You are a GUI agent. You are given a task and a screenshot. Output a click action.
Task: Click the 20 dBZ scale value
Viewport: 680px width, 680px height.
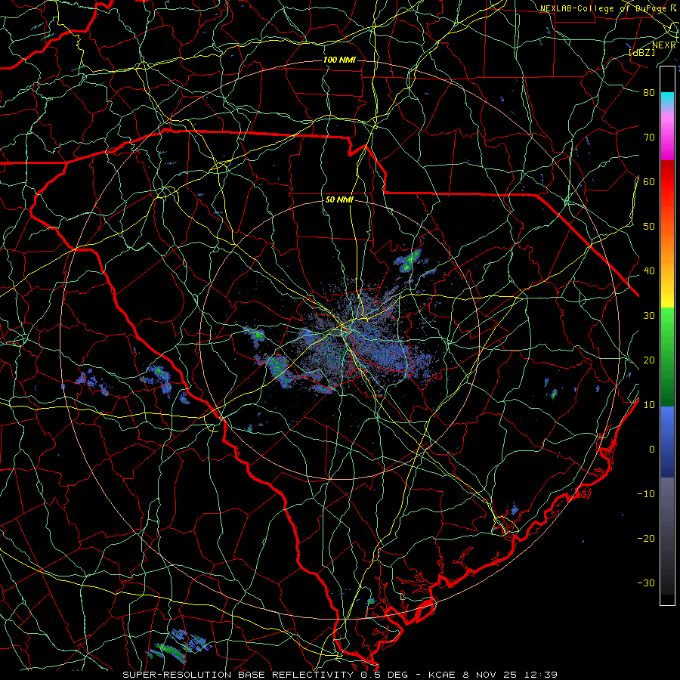pos(649,360)
